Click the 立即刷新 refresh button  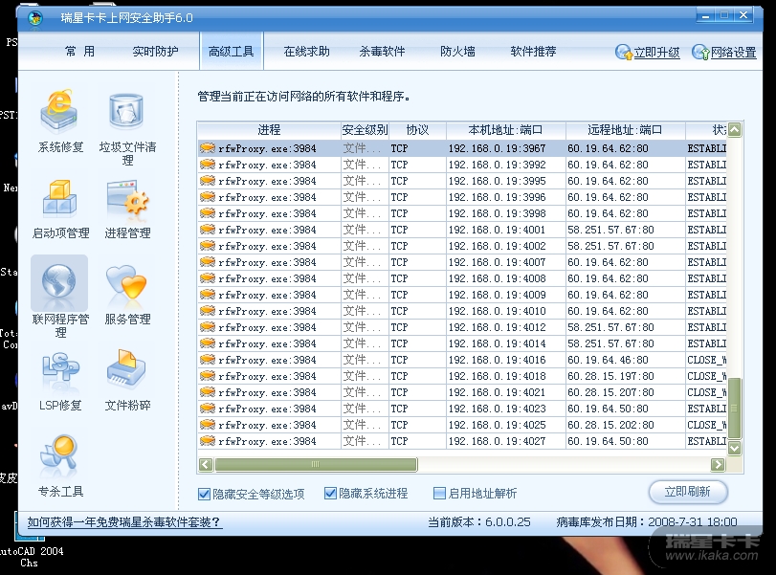[688, 492]
